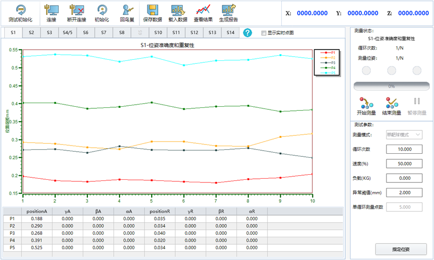Open 查看结果 view results chart icon
Viewport: 434px width, 260px height.
coord(203,10)
